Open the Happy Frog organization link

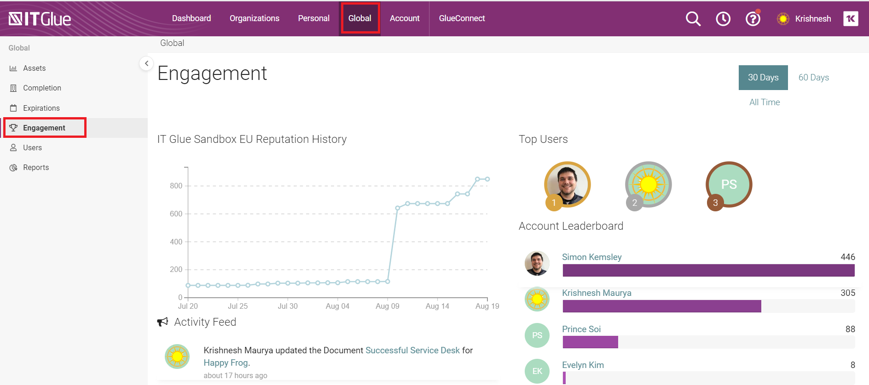226,363
